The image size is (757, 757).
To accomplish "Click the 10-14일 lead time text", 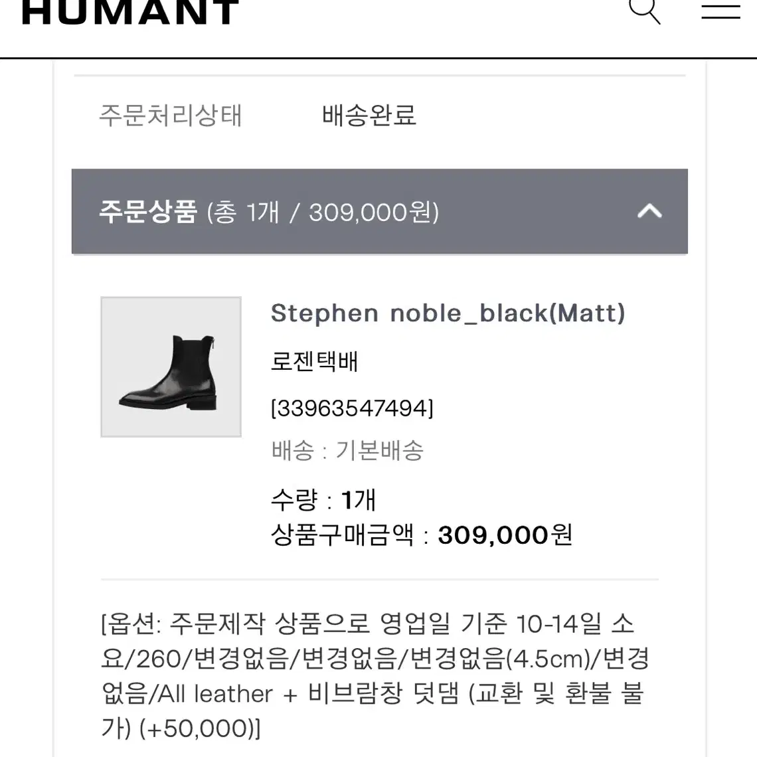I will tap(558, 624).
